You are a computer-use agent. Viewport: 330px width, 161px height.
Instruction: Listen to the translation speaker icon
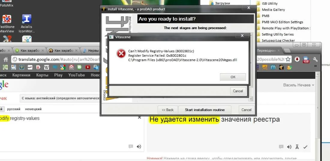tap(289, 147)
